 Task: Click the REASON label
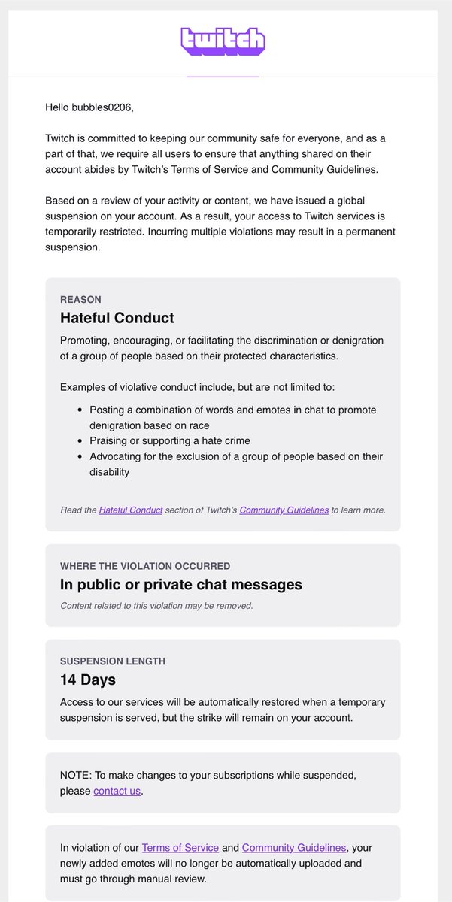(x=80, y=299)
